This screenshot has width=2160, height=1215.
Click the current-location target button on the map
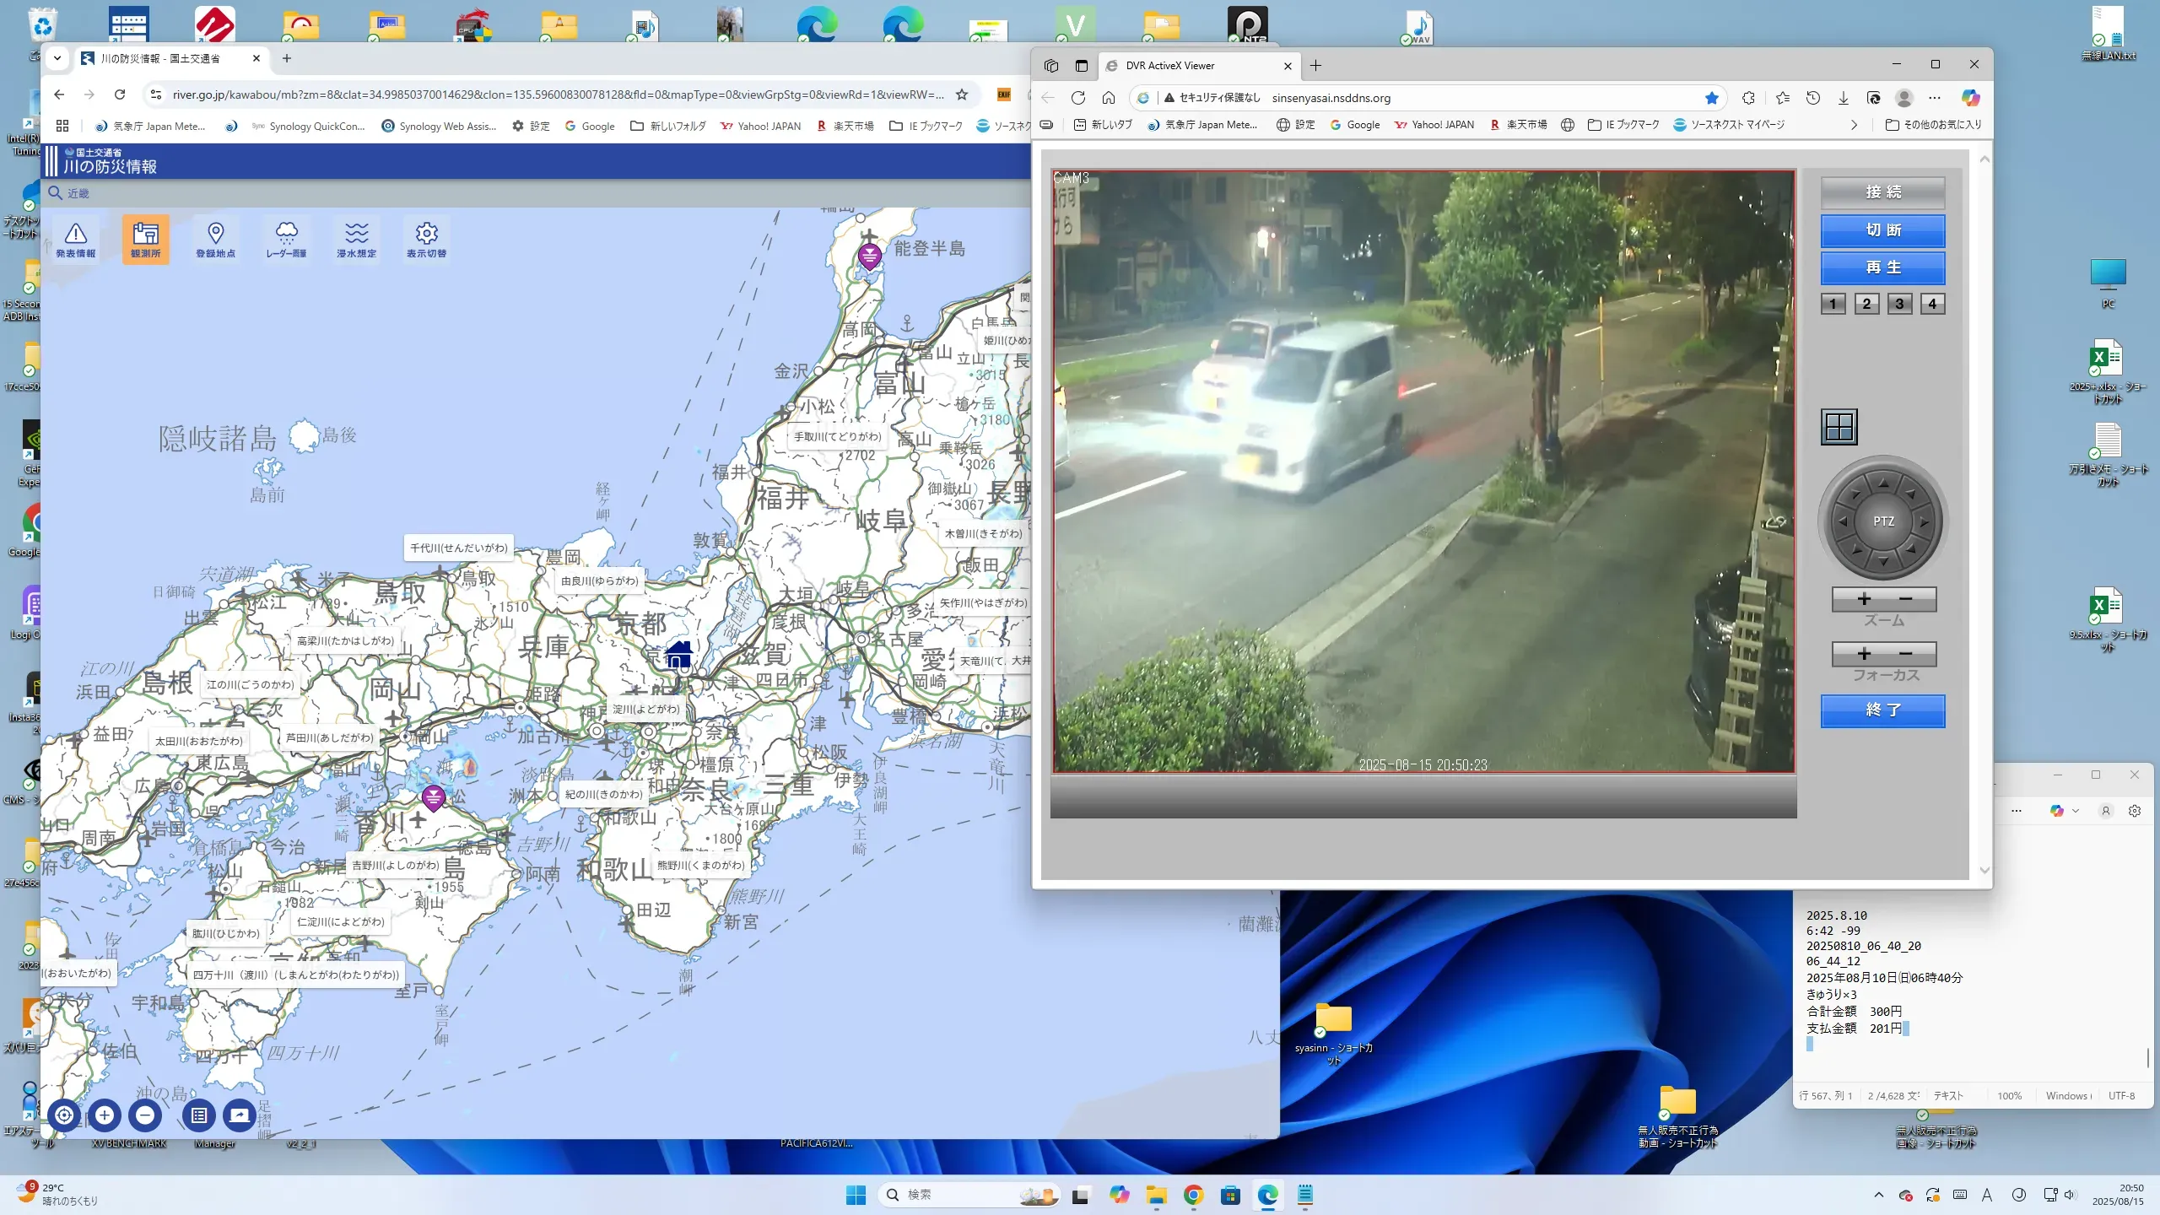click(64, 1115)
